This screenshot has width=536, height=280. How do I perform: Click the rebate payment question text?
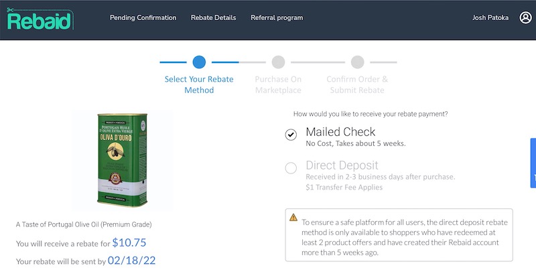pos(371,114)
